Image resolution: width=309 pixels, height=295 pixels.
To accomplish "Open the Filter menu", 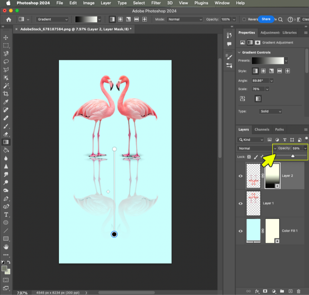I will click(156, 3).
